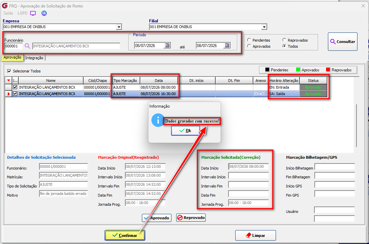
Task: Click Ok in the Informação dialog
Action: [185, 130]
